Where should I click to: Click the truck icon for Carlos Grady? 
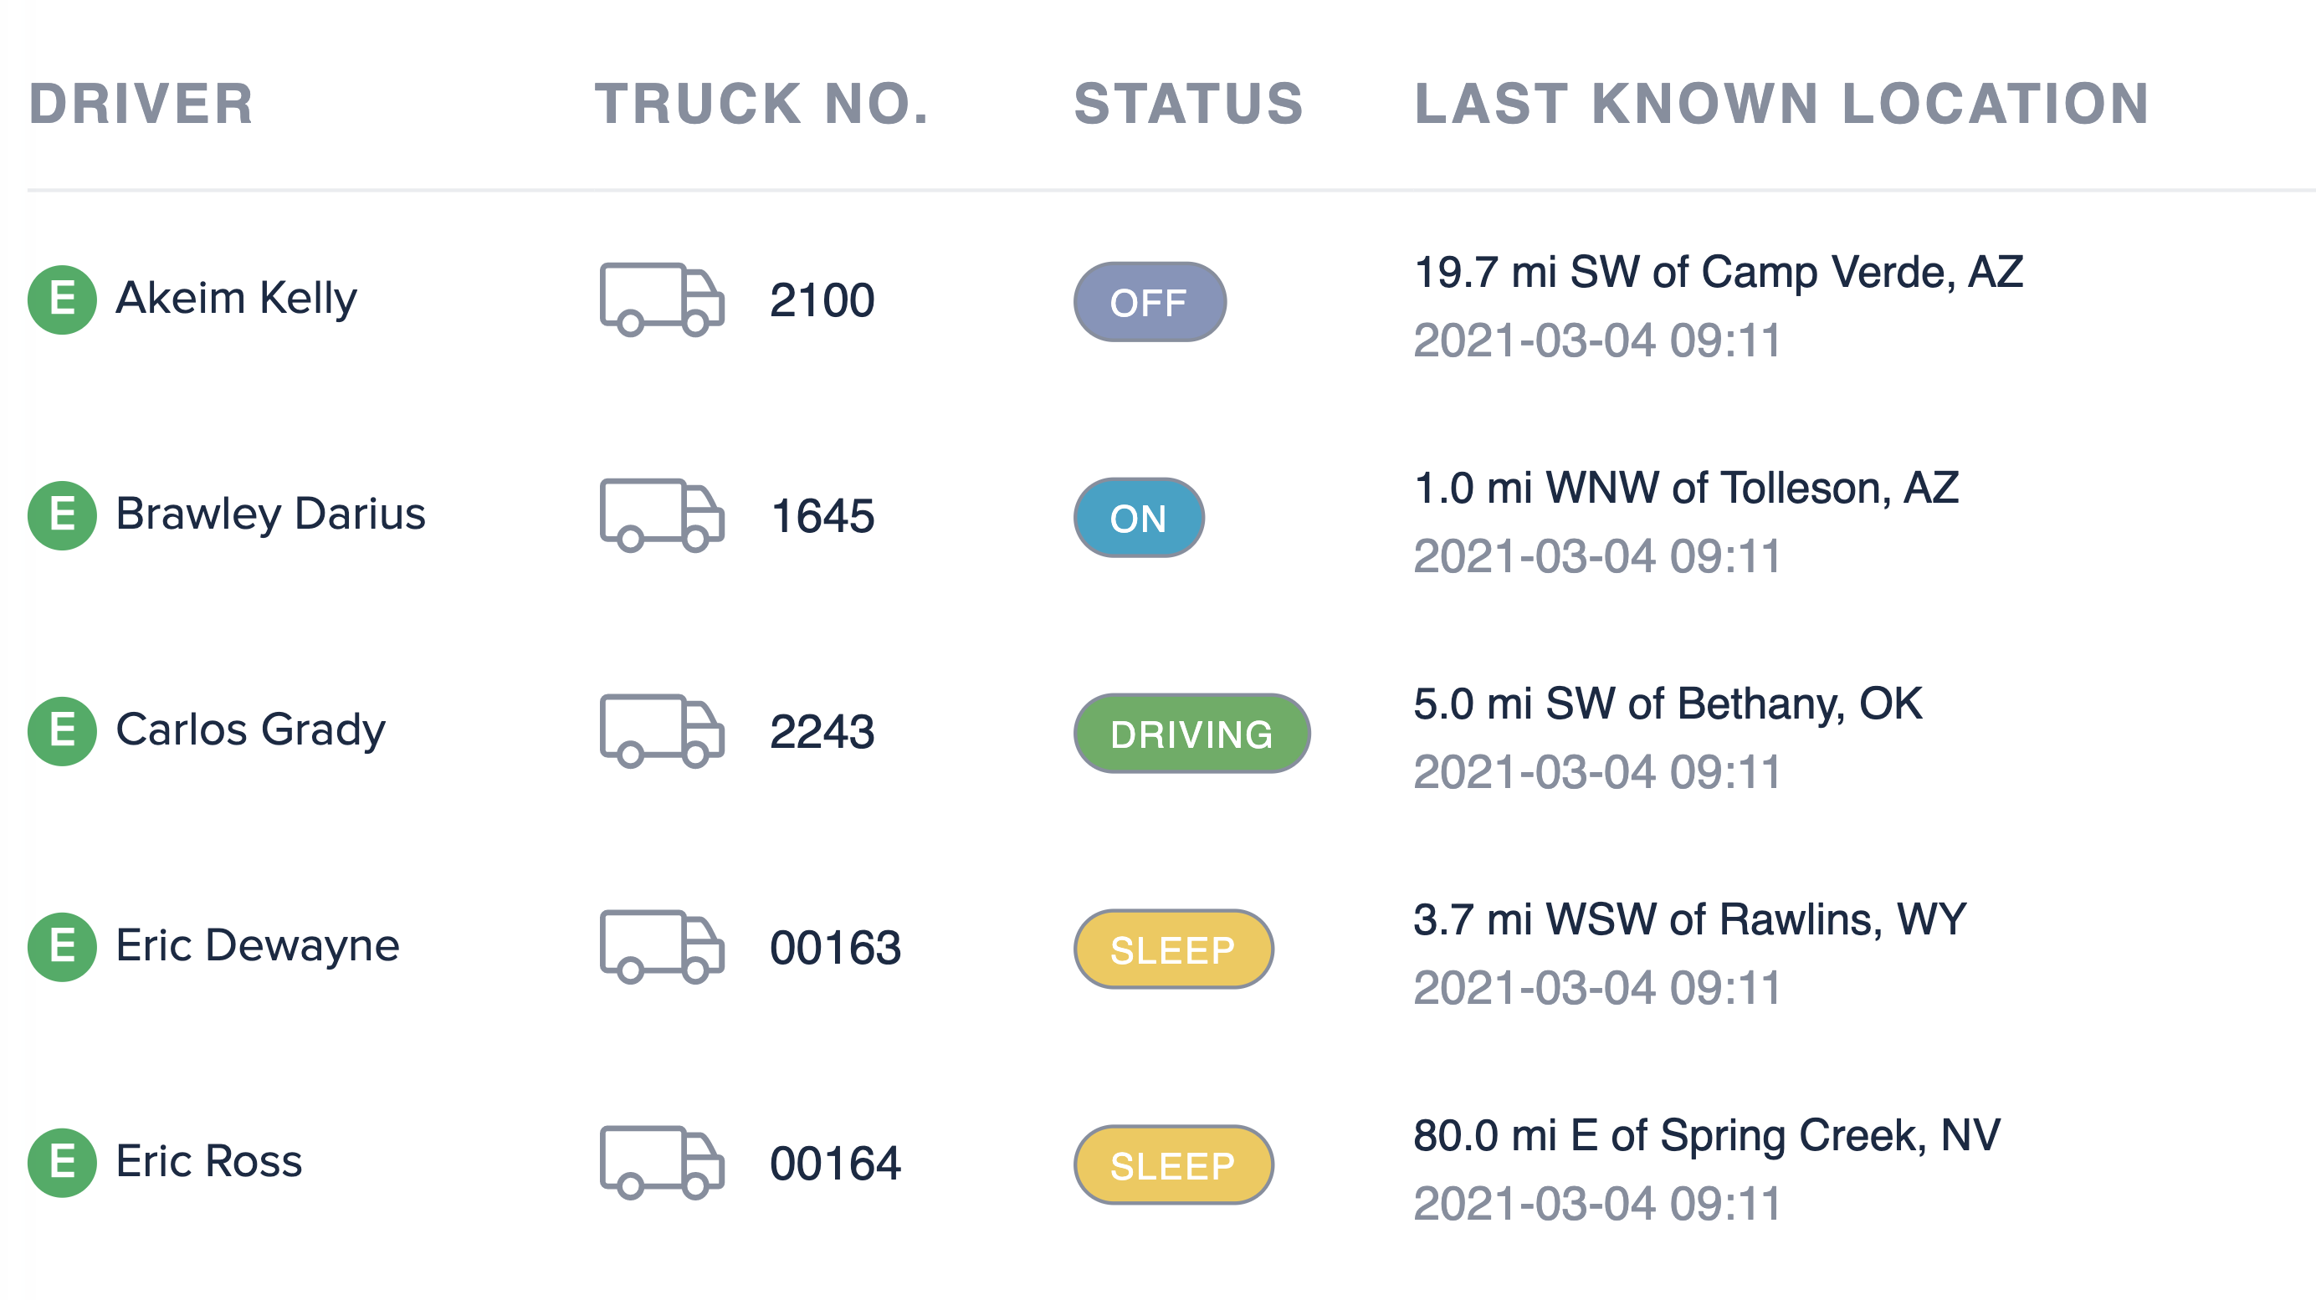point(662,732)
